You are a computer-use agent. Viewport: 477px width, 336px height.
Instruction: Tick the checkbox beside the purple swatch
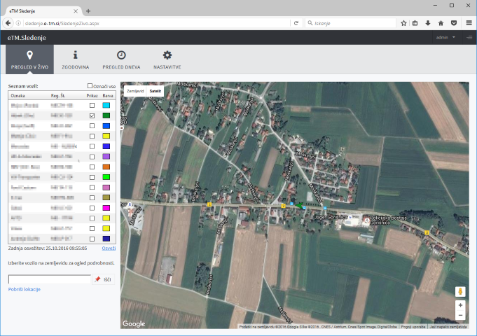(92, 157)
